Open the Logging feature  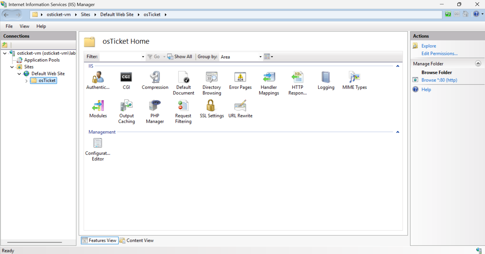click(326, 80)
